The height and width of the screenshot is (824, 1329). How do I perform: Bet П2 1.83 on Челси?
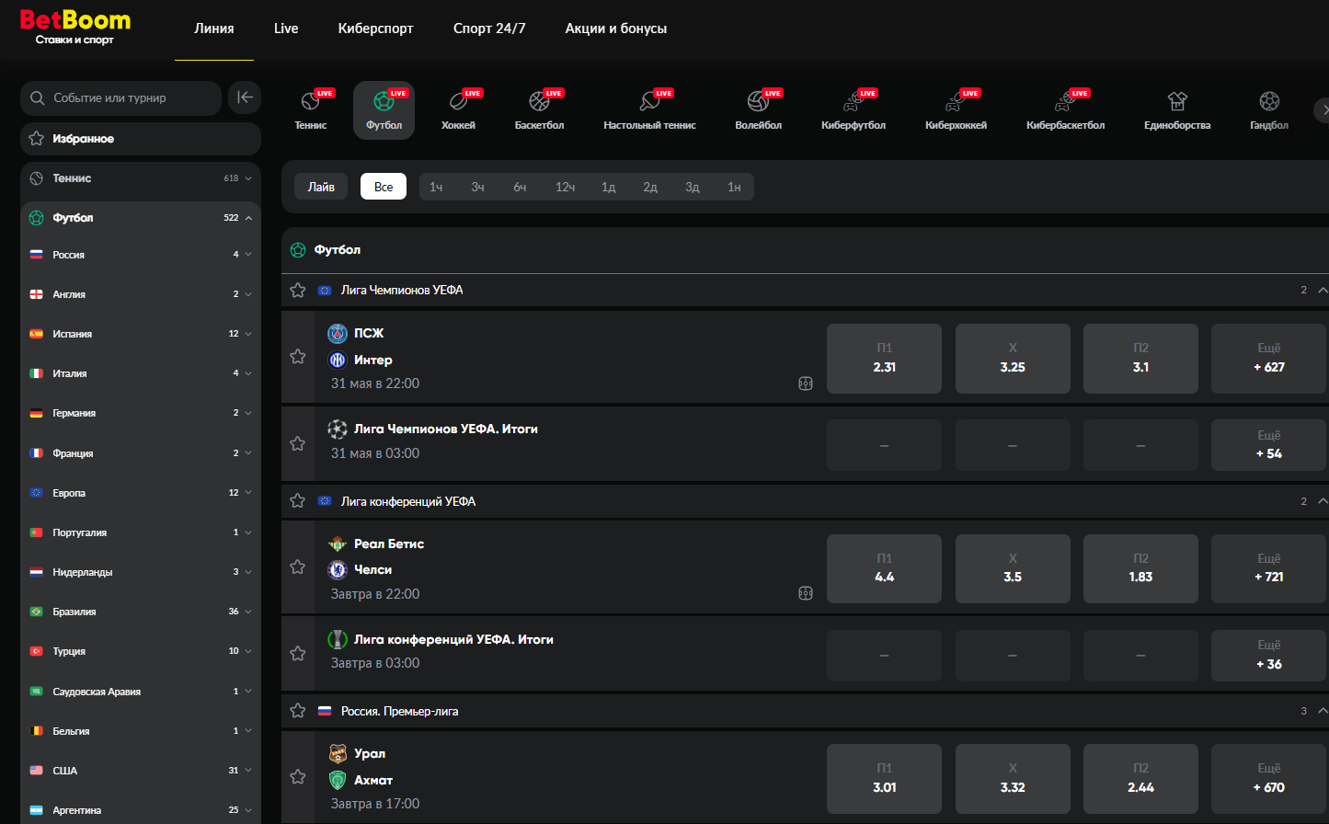pyautogui.click(x=1140, y=568)
